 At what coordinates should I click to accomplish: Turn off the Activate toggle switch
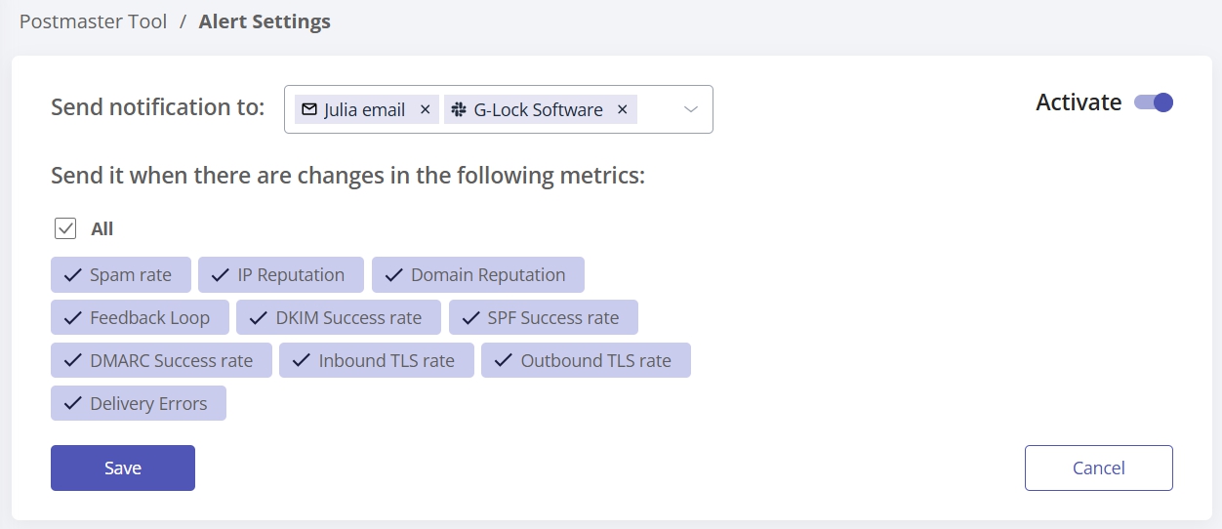(x=1154, y=102)
